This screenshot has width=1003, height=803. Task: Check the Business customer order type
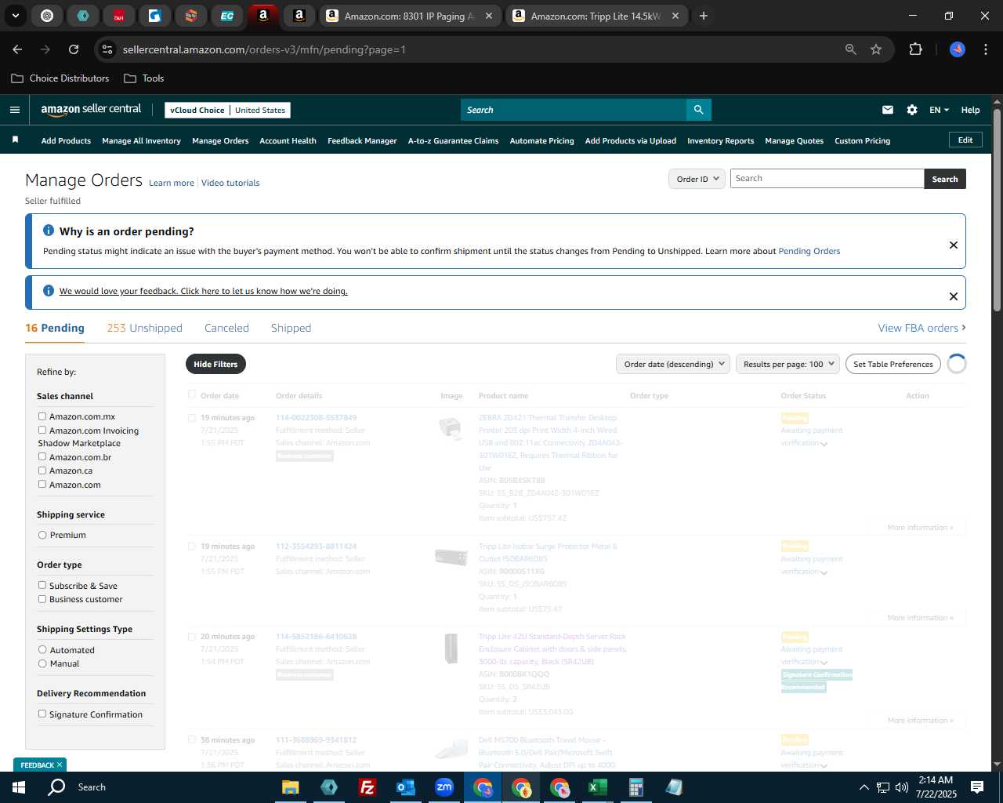click(x=42, y=599)
